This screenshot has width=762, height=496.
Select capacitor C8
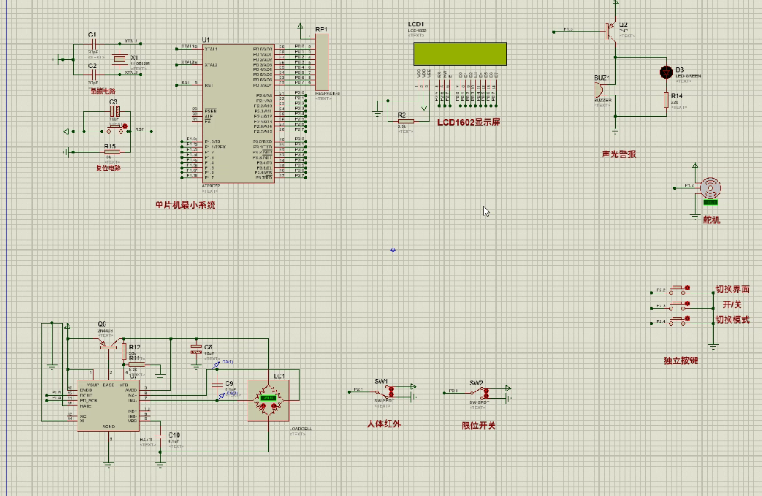pos(196,348)
